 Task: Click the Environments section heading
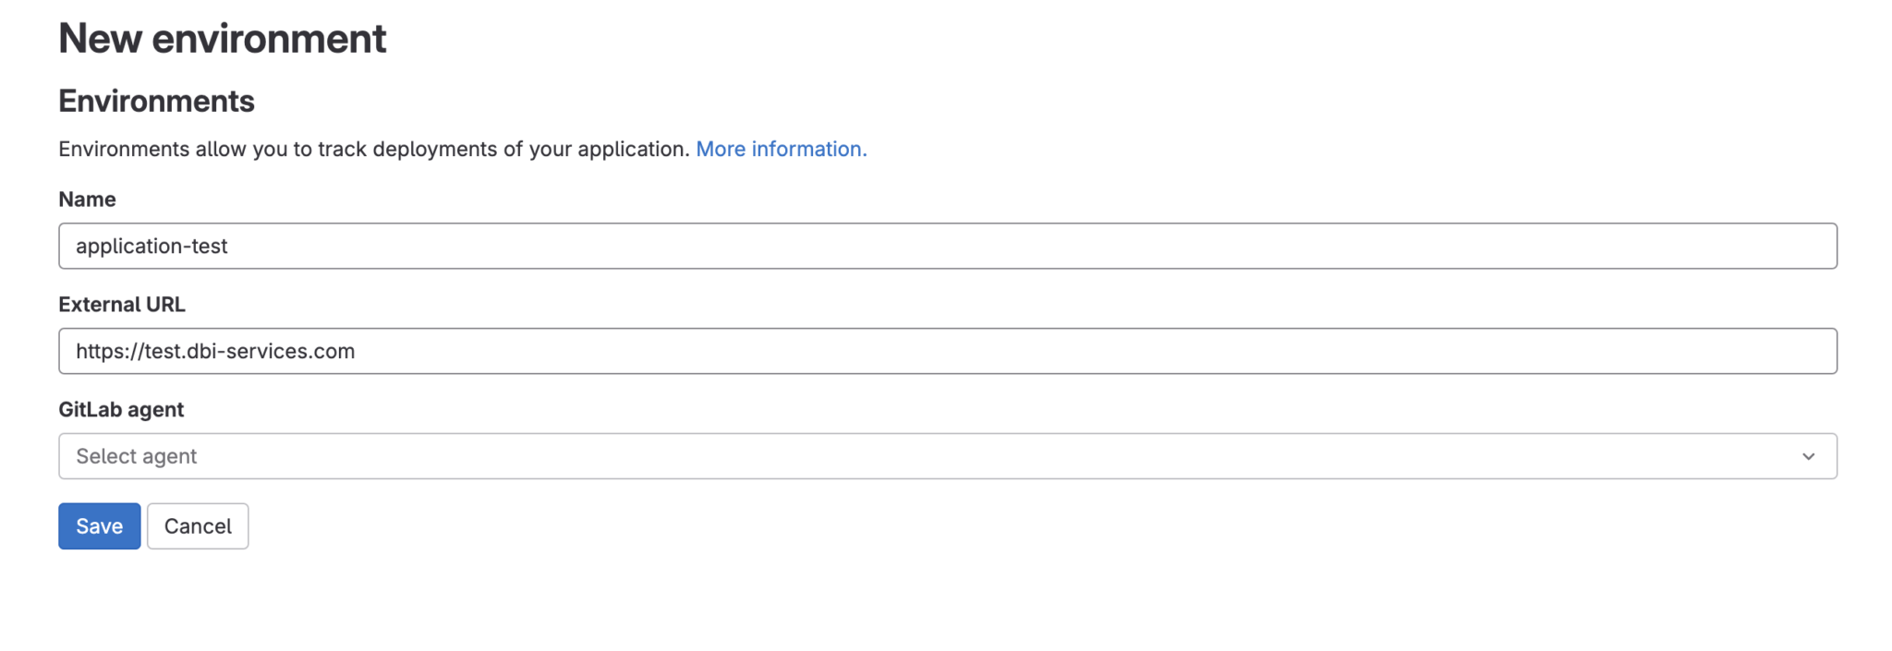[x=156, y=101]
